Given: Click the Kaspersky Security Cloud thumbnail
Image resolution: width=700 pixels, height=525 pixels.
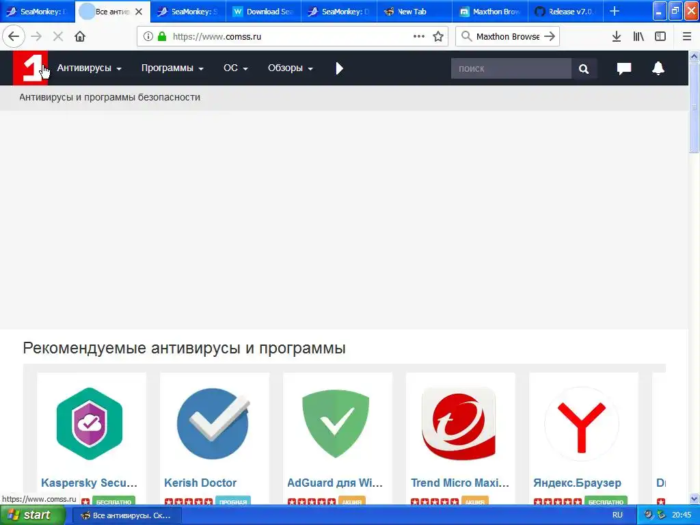Looking at the screenshot, I should pos(90,424).
